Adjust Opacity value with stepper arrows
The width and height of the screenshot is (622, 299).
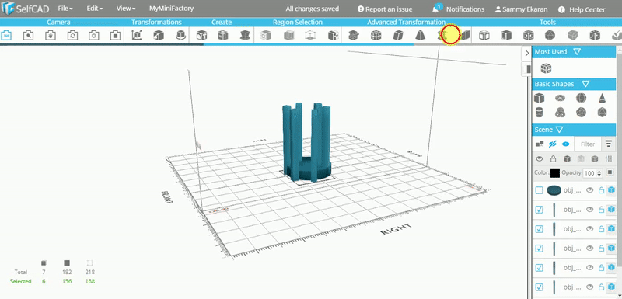(x=599, y=173)
